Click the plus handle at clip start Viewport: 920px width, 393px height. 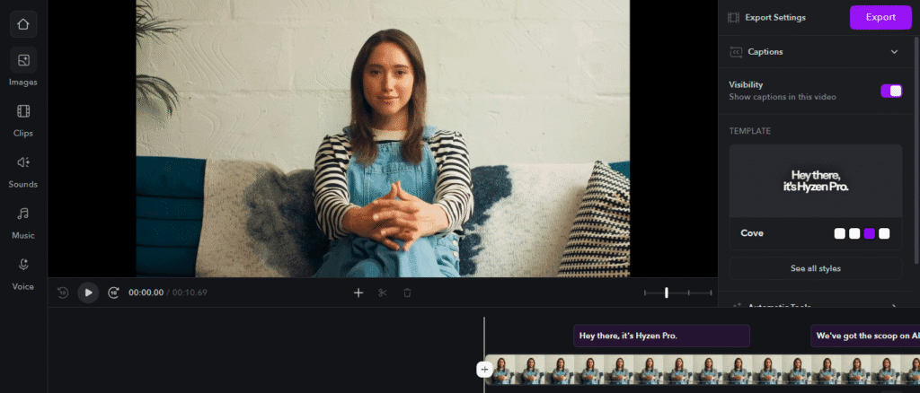pos(484,370)
